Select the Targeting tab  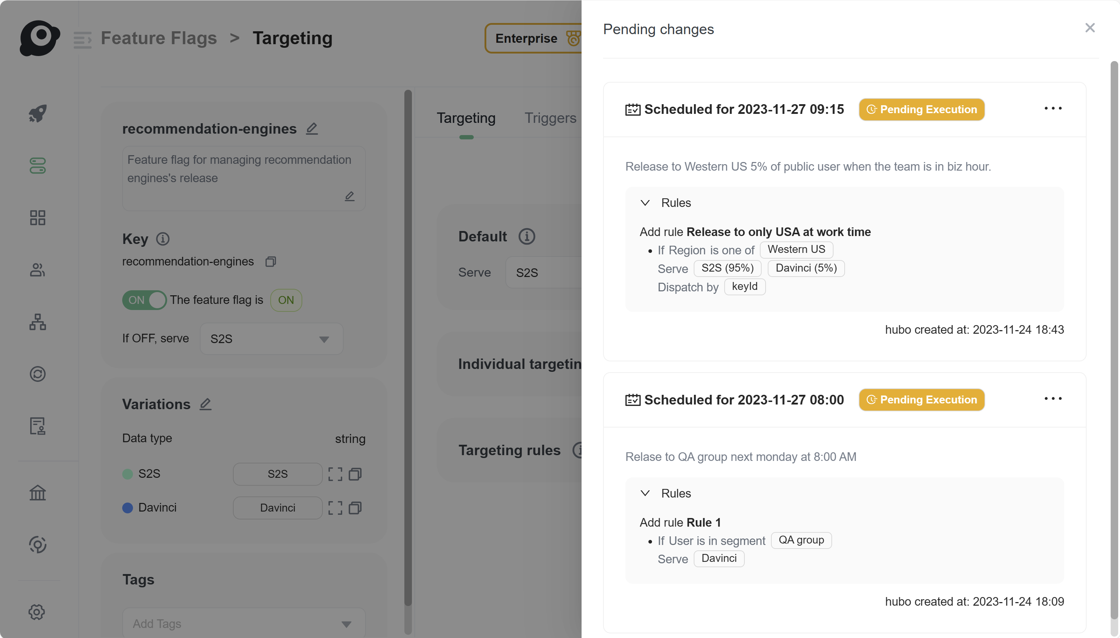point(466,117)
